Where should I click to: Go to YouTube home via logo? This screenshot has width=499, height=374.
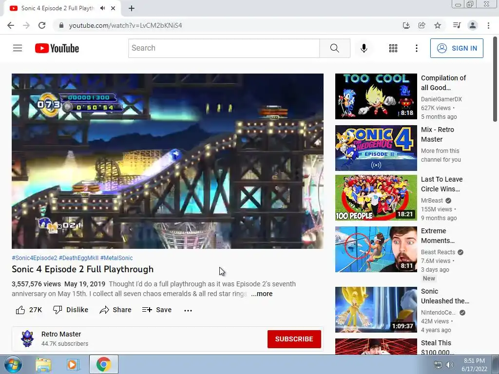coord(57,48)
